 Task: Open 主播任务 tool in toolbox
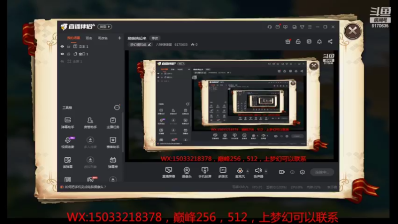pyautogui.click(x=113, y=122)
